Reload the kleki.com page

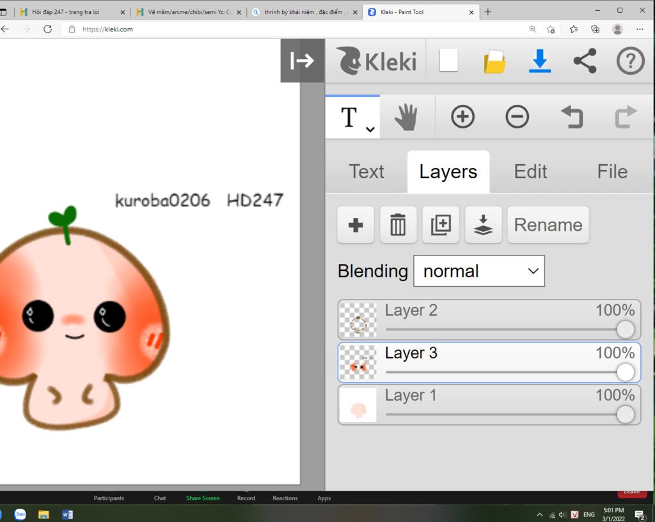(x=47, y=29)
